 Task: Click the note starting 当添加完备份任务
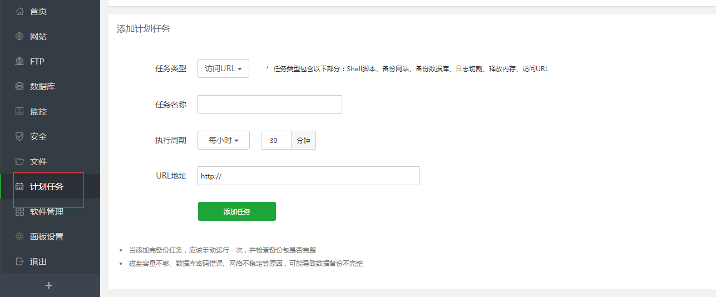223,250
